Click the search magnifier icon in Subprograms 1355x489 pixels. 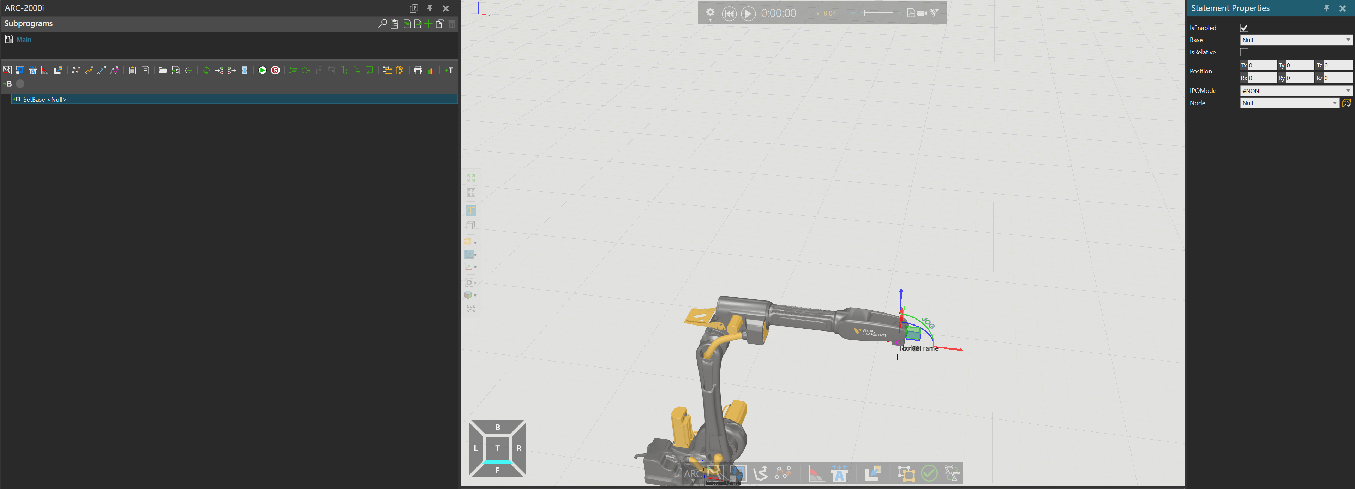coord(382,24)
